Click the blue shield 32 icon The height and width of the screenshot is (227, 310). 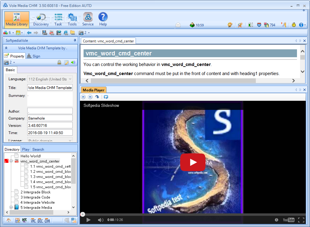coord(259,25)
